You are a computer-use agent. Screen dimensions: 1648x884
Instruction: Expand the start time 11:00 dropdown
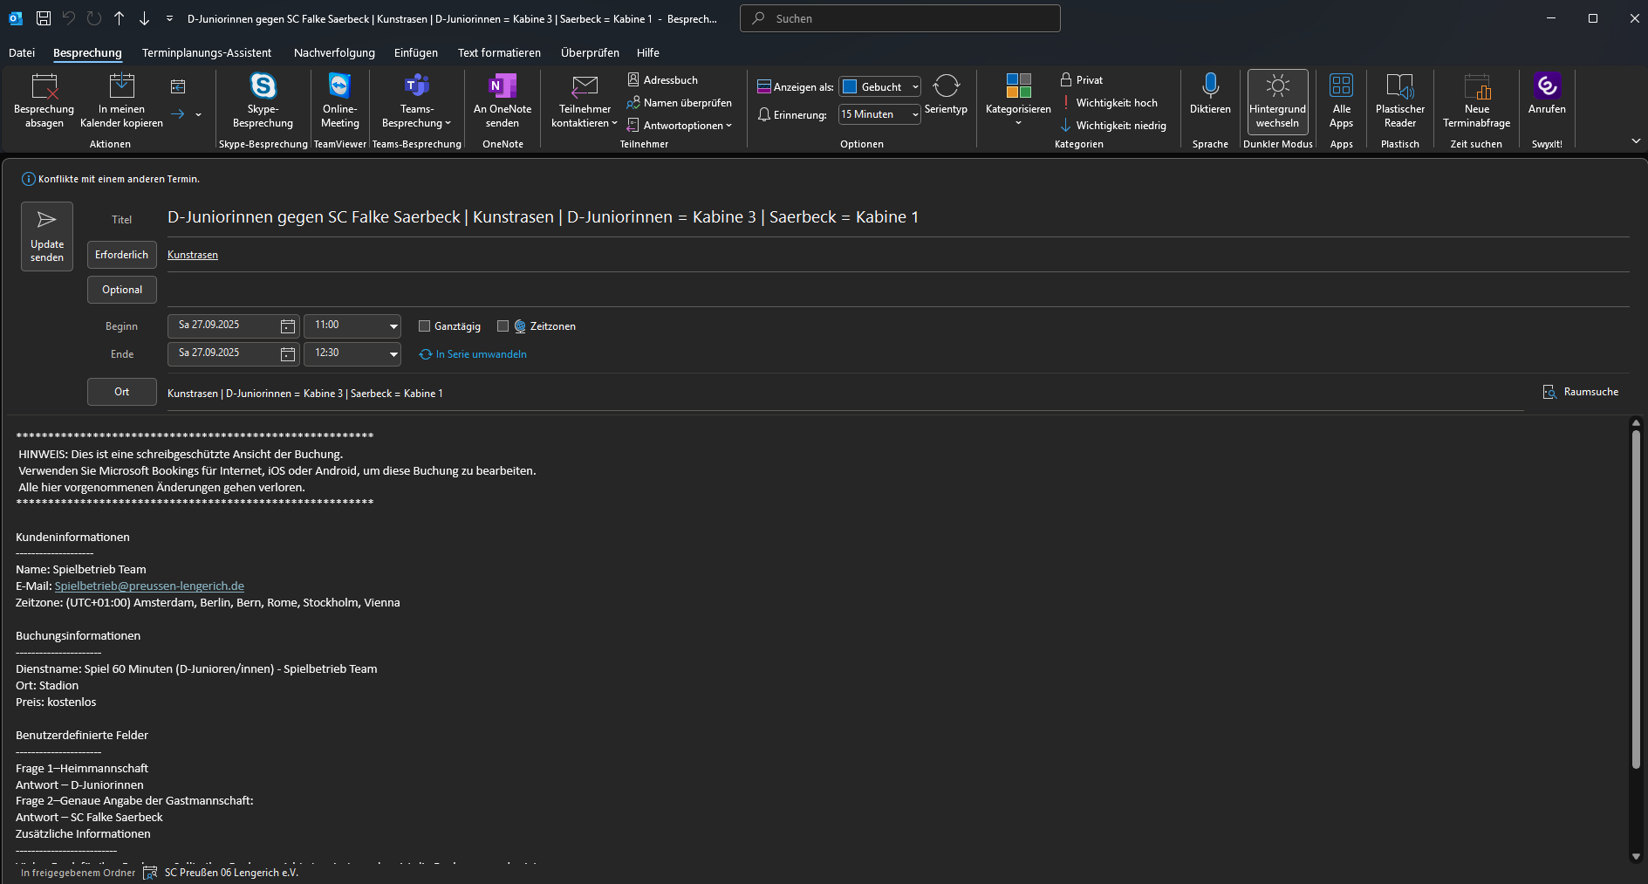tap(393, 326)
